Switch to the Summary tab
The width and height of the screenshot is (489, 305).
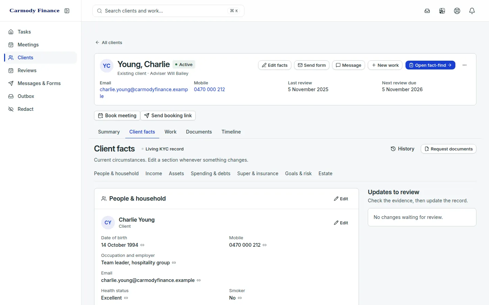tap(109, 132)
